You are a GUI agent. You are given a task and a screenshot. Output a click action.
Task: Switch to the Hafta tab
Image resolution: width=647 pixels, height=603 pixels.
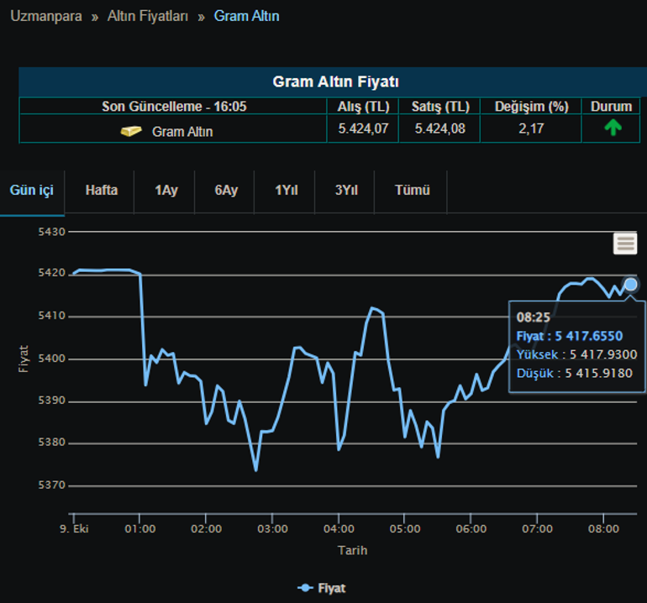click(102, 191)
